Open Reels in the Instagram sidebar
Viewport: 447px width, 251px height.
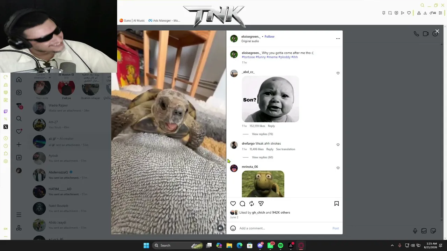tap(19, 92)
